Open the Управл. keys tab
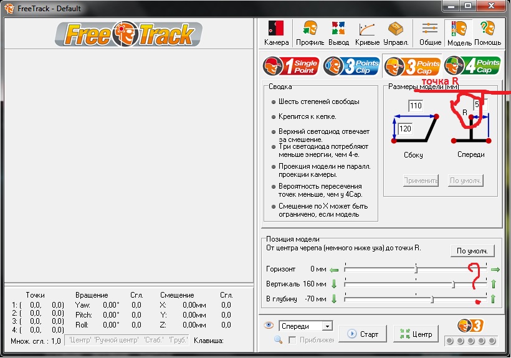Screen dimensions: 511x358 396,33
